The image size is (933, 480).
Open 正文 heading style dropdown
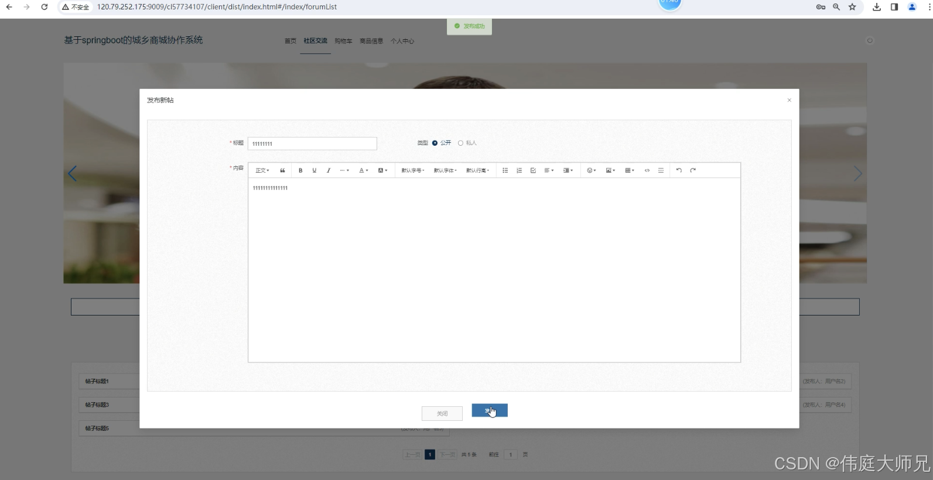click(x=262, y=170)
